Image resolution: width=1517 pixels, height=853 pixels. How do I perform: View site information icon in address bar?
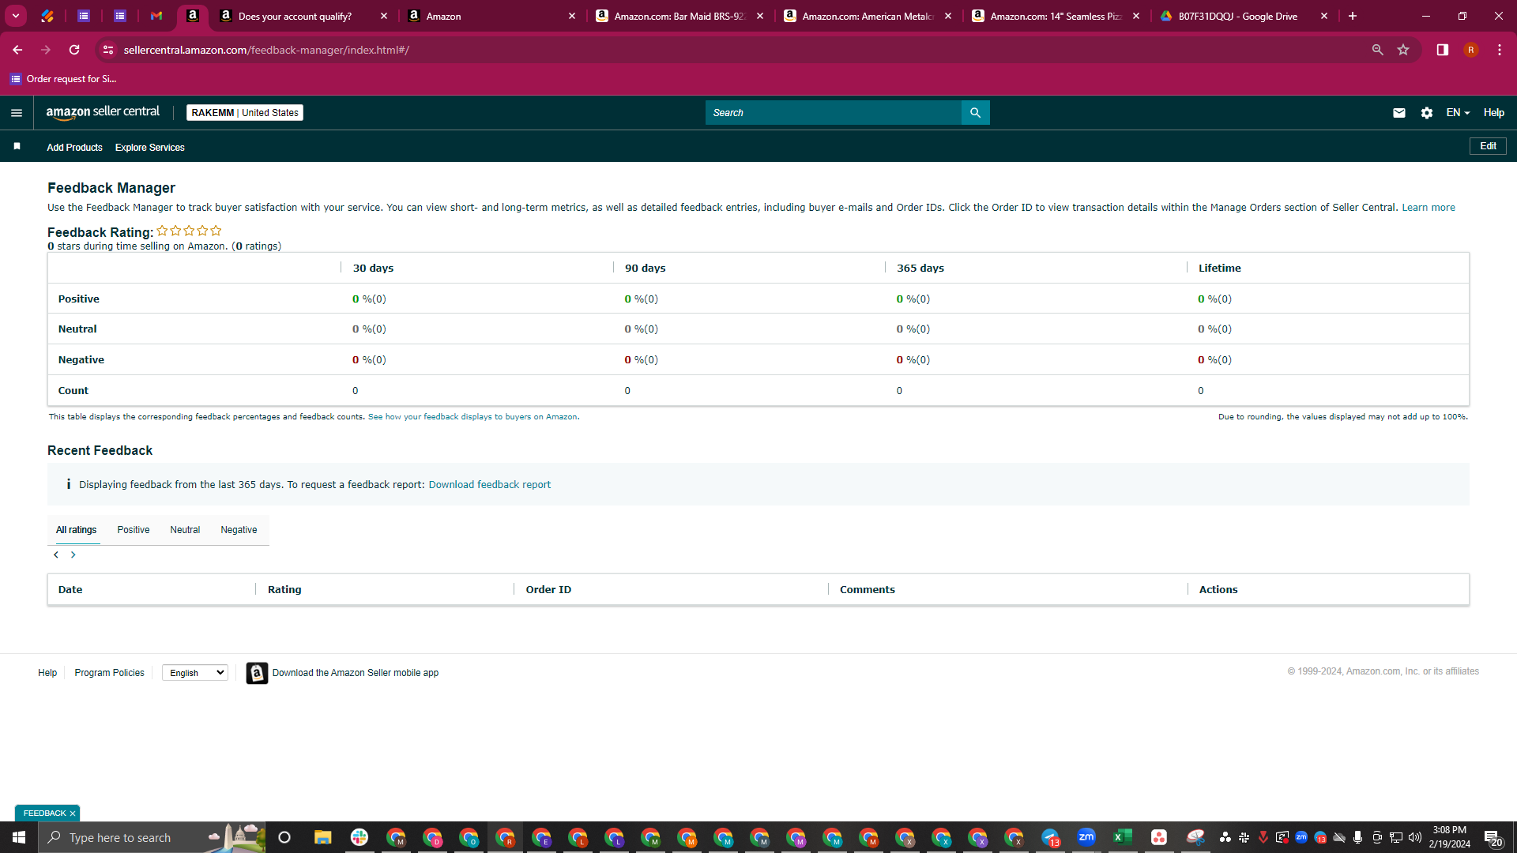pyautogui.click(x=108, y=50)
